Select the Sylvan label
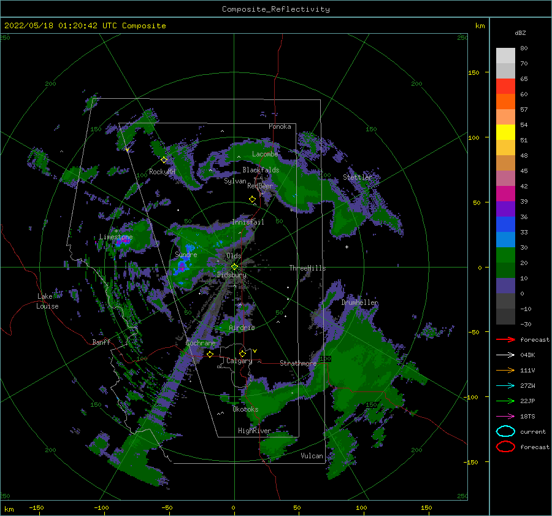 235,181
